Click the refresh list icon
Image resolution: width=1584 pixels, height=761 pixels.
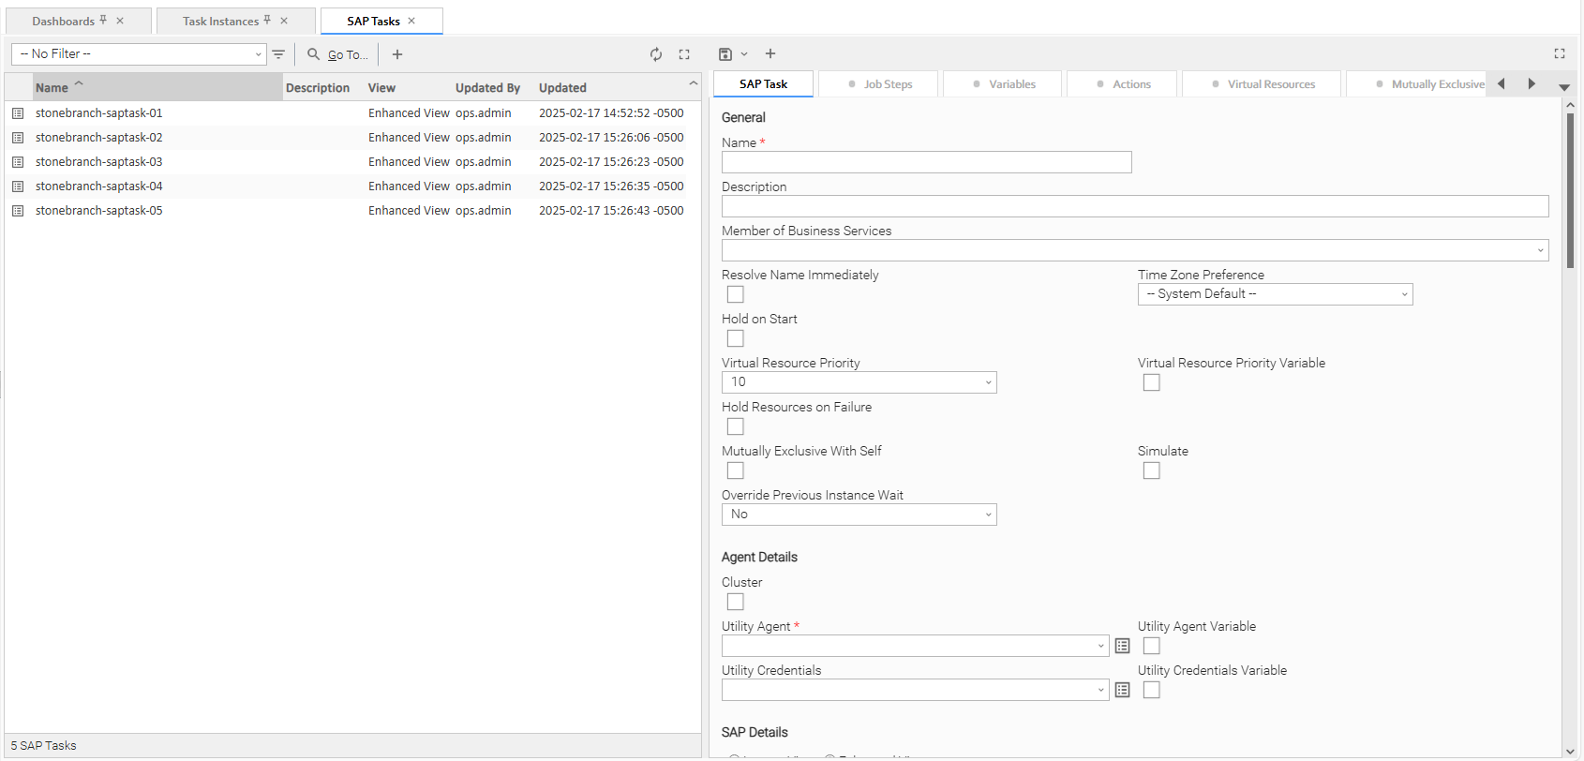click(x=656, y=54)
